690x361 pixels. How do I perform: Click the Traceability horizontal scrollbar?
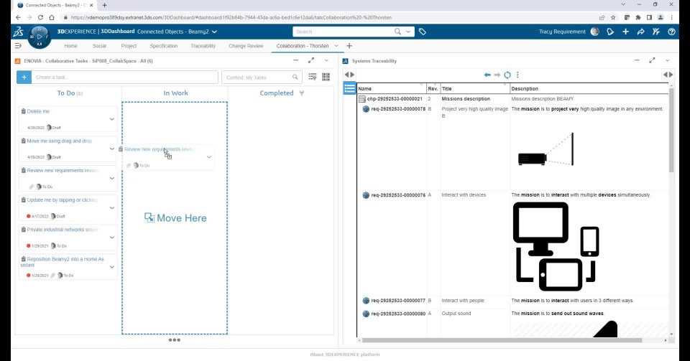pyautogui.click(x=502, y=340)
